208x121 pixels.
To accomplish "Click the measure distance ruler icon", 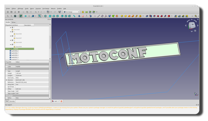I will (x=74, y=16).
